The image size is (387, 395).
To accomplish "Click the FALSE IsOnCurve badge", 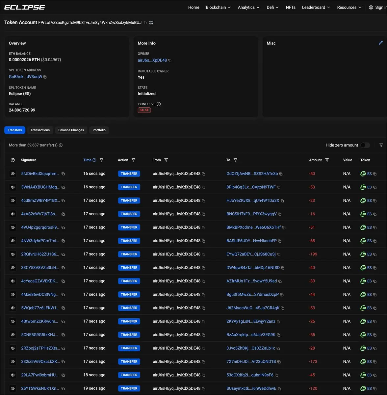I will click(x=144, y=110).
